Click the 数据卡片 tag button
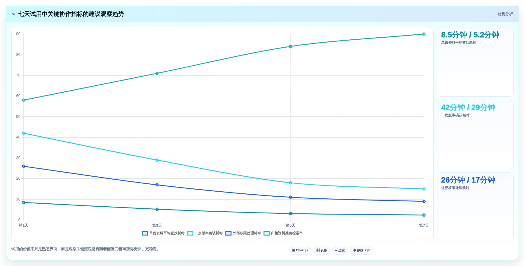This screenshot has height=266, width=525. click(x=362, y=250)
